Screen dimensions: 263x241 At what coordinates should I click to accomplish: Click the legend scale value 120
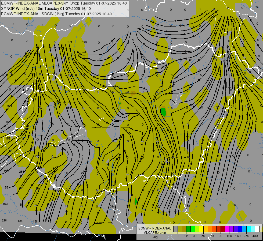click(229, 236)
